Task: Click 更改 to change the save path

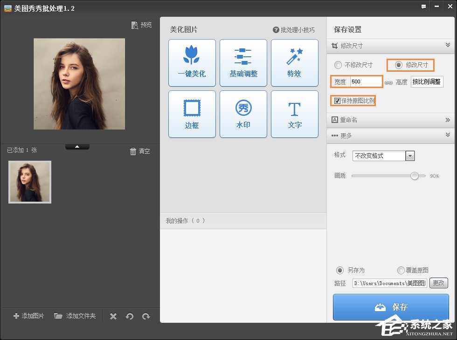Action: point(439,283)
